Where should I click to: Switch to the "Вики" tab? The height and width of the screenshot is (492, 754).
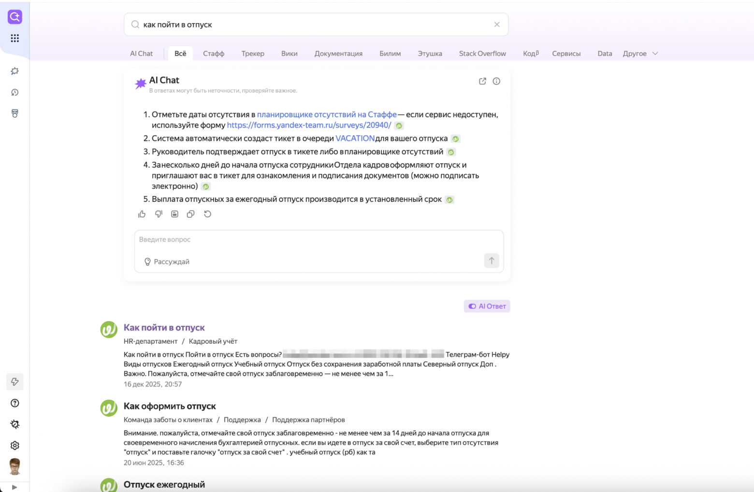(x=290, y=54)
